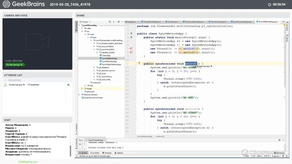Screen dimensions: 292x164
Task: Expand the target folder
Action: click(x=82, y=88)
